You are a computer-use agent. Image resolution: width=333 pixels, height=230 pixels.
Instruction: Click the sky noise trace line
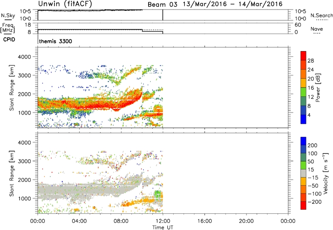tap(90, 10)
